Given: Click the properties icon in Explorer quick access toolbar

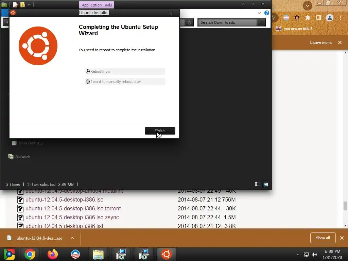Looking at the screenshot, I should tap(15, 5).
